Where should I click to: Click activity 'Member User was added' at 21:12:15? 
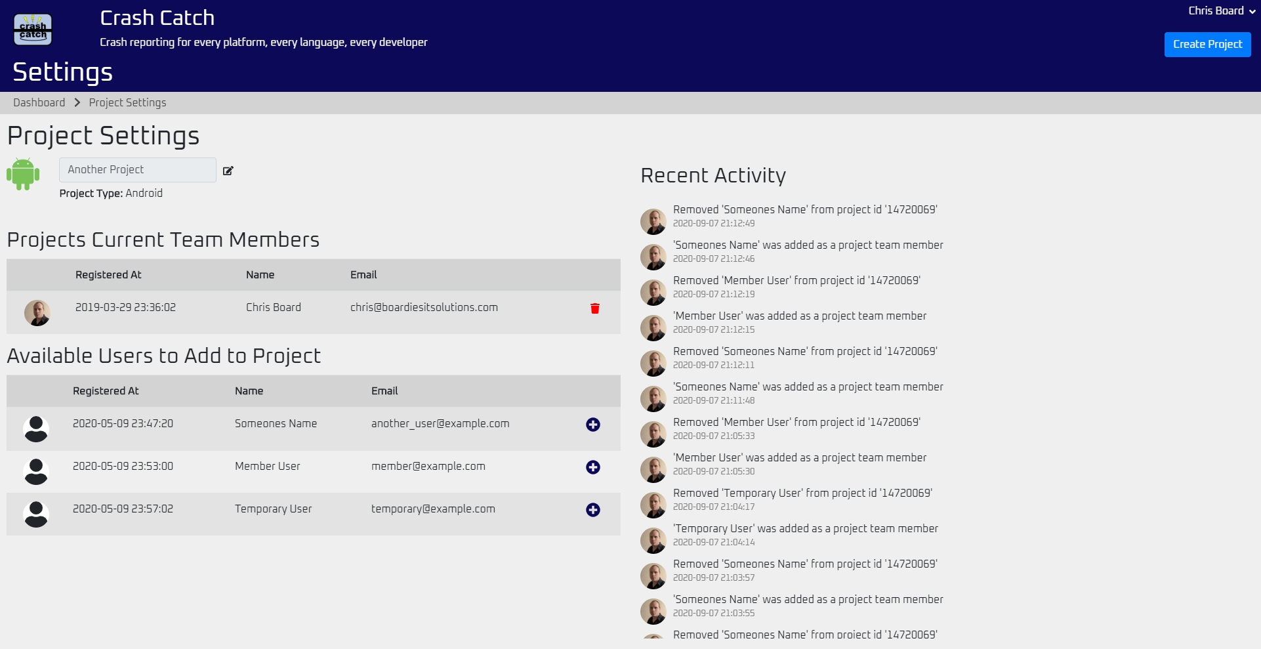coord(799,322)
